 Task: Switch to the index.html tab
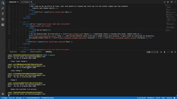coord(13,2)
